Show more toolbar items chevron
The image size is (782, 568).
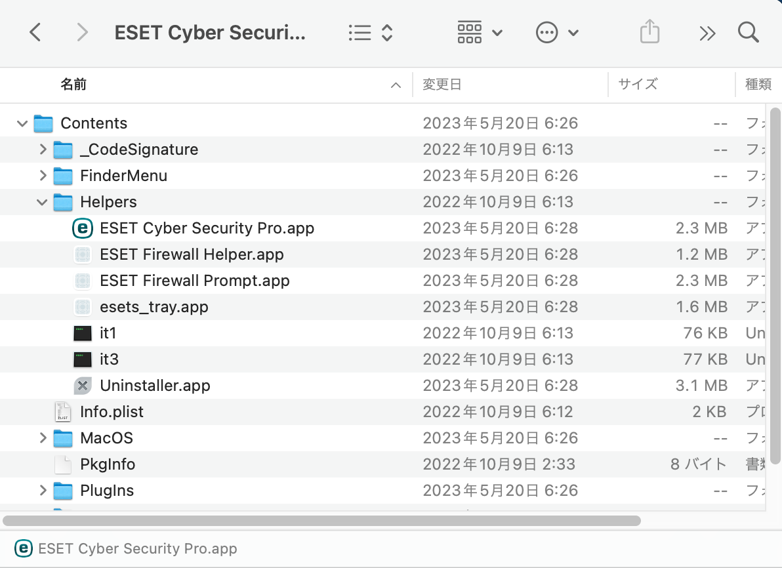tap(707, 33)
